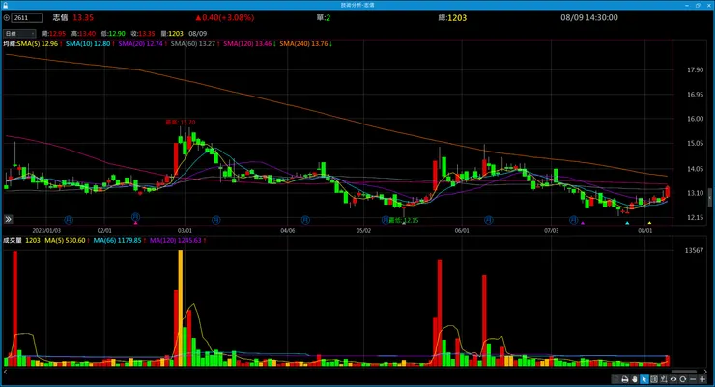Click the 2611 stock code field
The image size is (715, 387).
click(27, 18)
